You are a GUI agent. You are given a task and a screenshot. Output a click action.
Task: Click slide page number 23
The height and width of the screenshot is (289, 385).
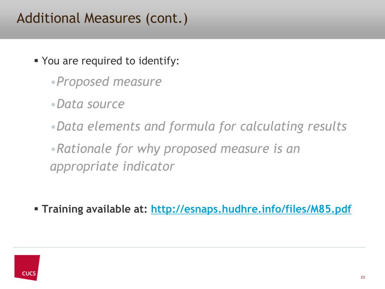click(363, 277)
